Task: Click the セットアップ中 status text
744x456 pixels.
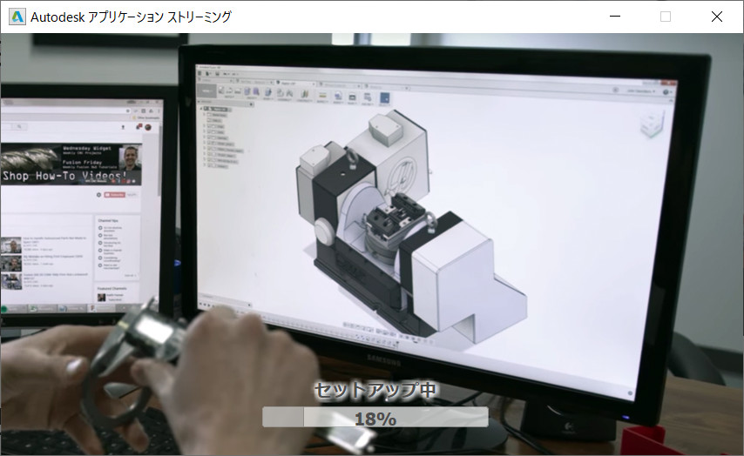Action: tap(375, 390)
